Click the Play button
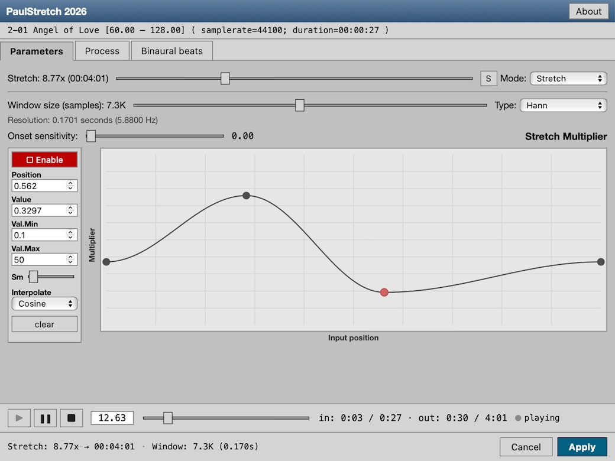The height and width of the screenshot is (461, 615). pyautogui.click(x=19, y=418)
